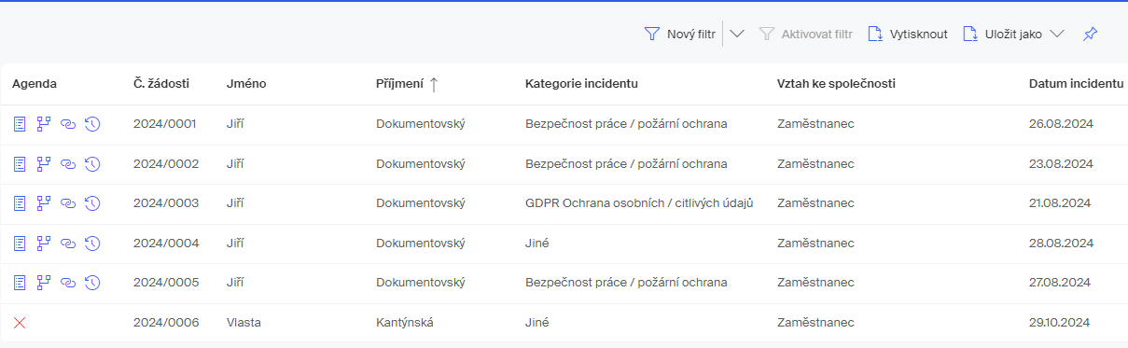Open workflow diagram icon for request 2024/0002
Image resolution: width=1128 pixels, height=348 pixels.
coord(43,163)
